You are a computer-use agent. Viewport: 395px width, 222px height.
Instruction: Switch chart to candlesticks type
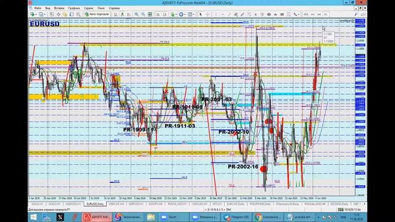(122, 14)
